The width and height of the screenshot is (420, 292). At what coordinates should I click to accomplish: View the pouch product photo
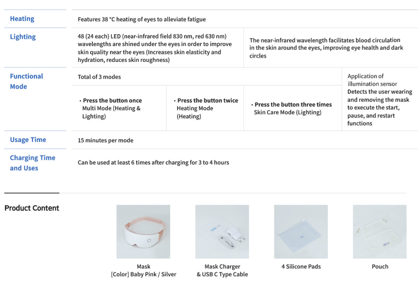[379, 232]
